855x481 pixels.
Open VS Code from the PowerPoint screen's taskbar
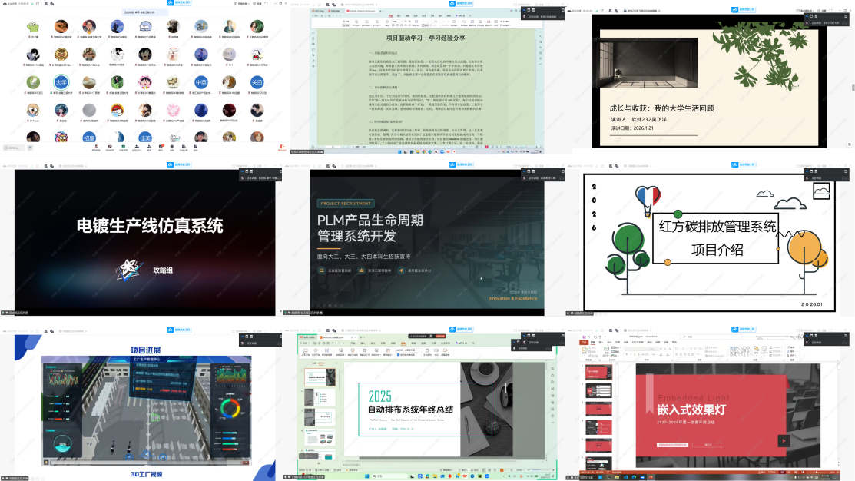624,476
